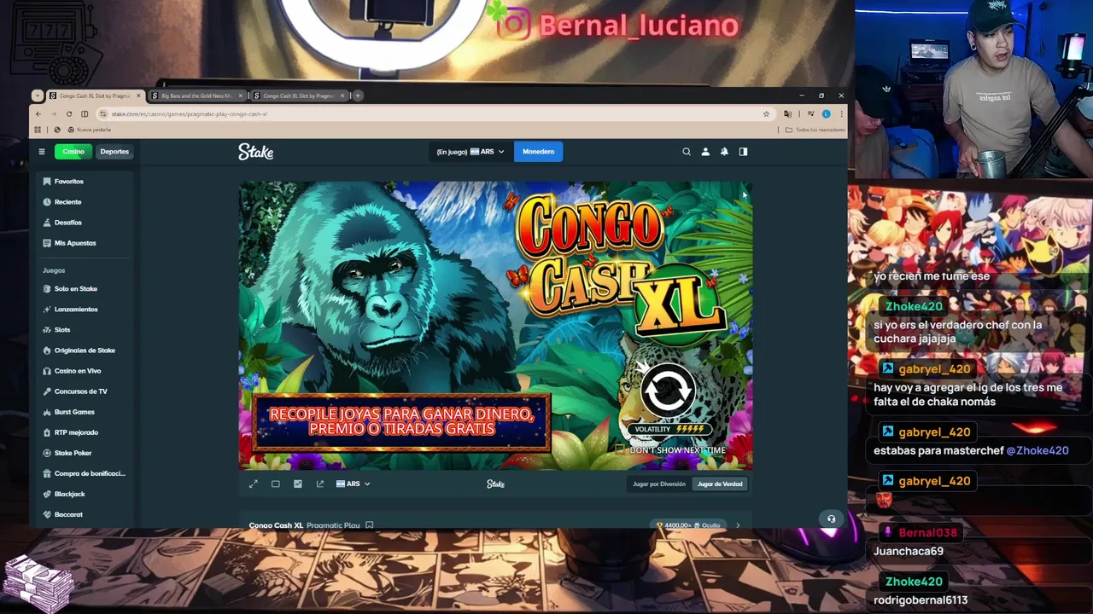Open live stats chart icon
Image resolution: width=1093 pixels, height=614 pixels.
coord(298,484)
